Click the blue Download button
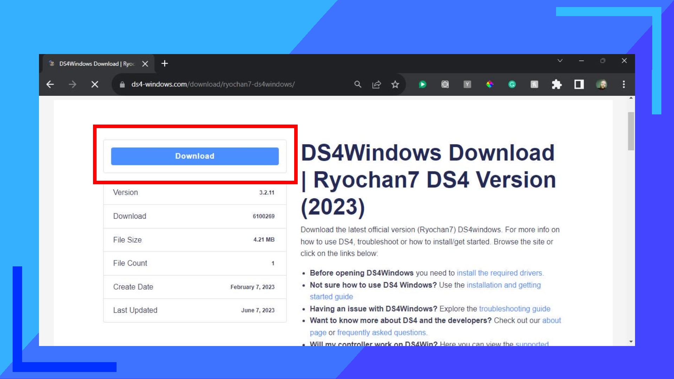 [x=195, y=156]
